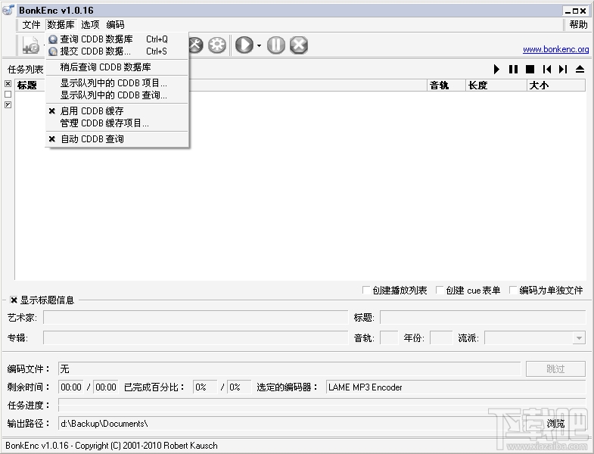The width and height of the screenshot is (594, 454).
Task: Click the player play triangle above the job list
Action: click(496, 70)
